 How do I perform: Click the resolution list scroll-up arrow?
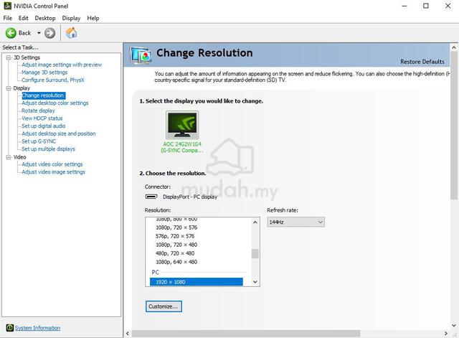coord(255,222)
